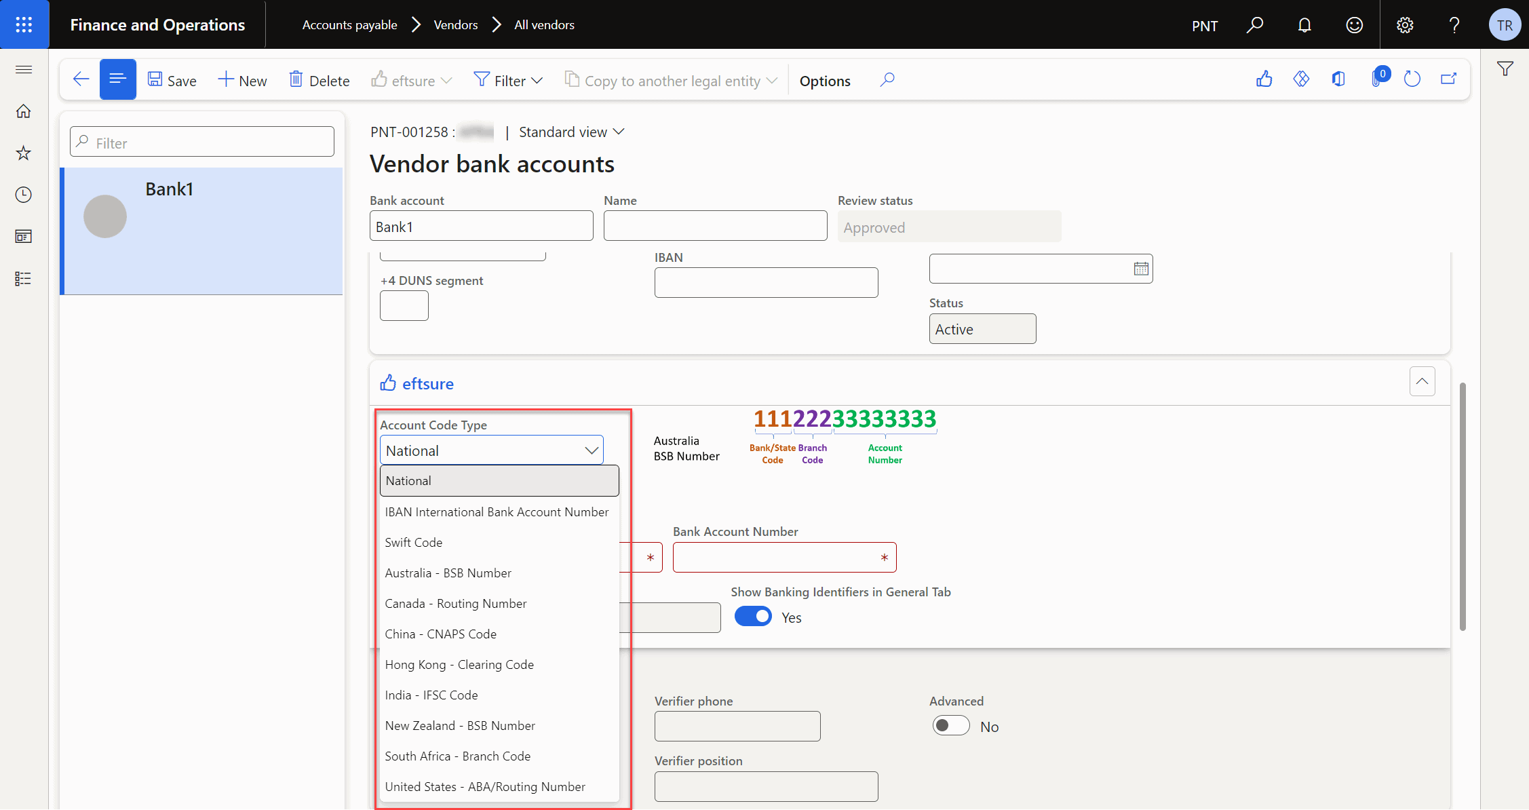Open in Office icon in action bar
Screen dimensions: 1529x810
pos(1338,79)
